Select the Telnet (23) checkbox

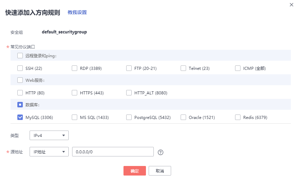183,68
